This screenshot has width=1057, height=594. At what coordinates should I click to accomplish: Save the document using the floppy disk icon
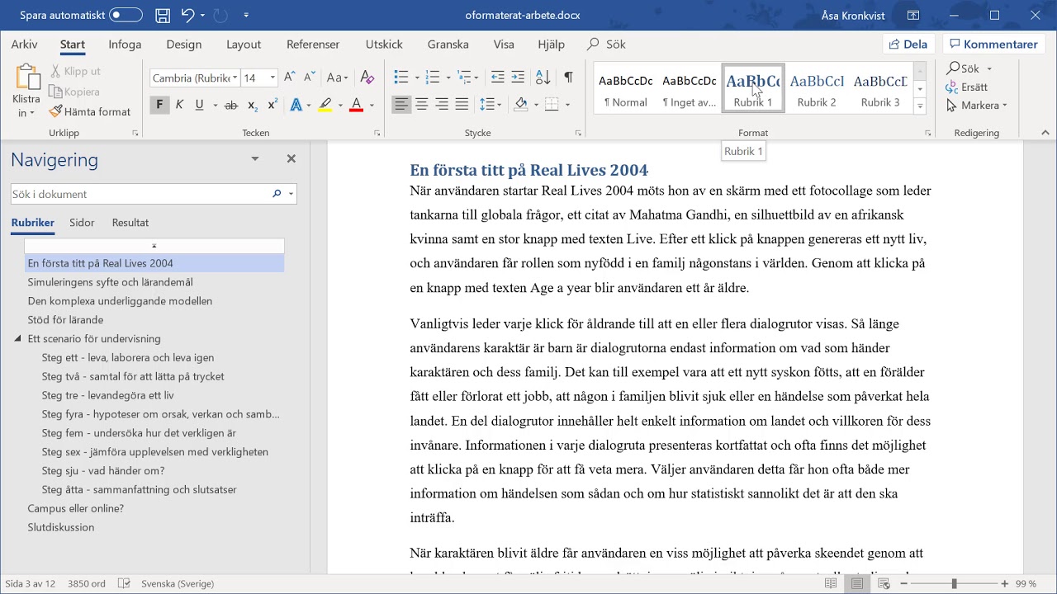pos(163,15)
